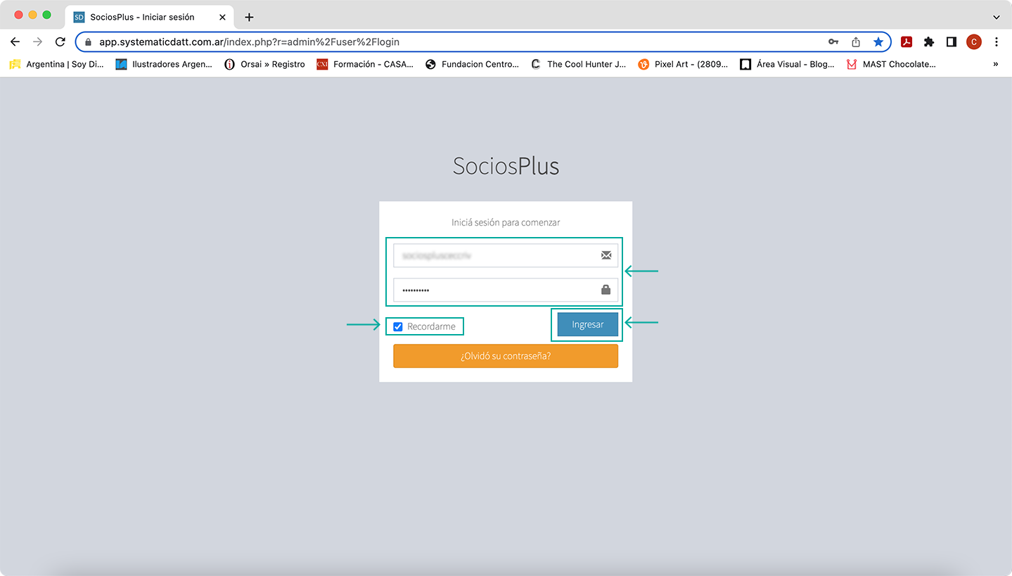Toggle the browser side panel icon
Viewport: 1012px width, 576px height.
952,42
